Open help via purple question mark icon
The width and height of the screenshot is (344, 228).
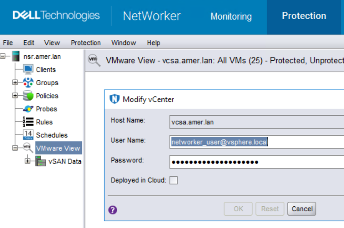point(113,210)
